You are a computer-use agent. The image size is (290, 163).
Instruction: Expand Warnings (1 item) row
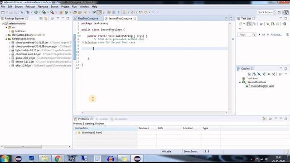(76, 133)
